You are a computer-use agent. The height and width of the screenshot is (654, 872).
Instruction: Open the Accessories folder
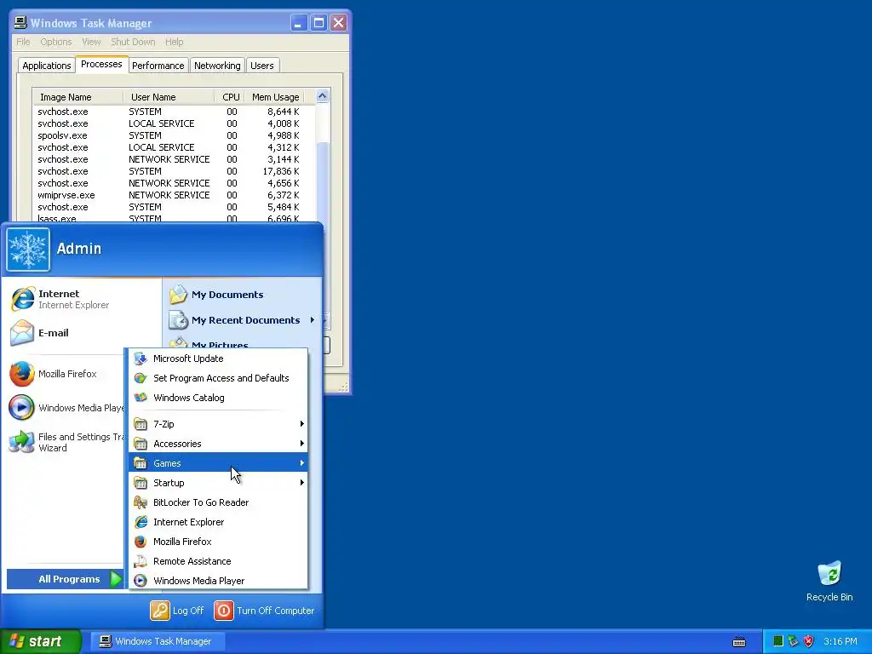coord(218,444)
